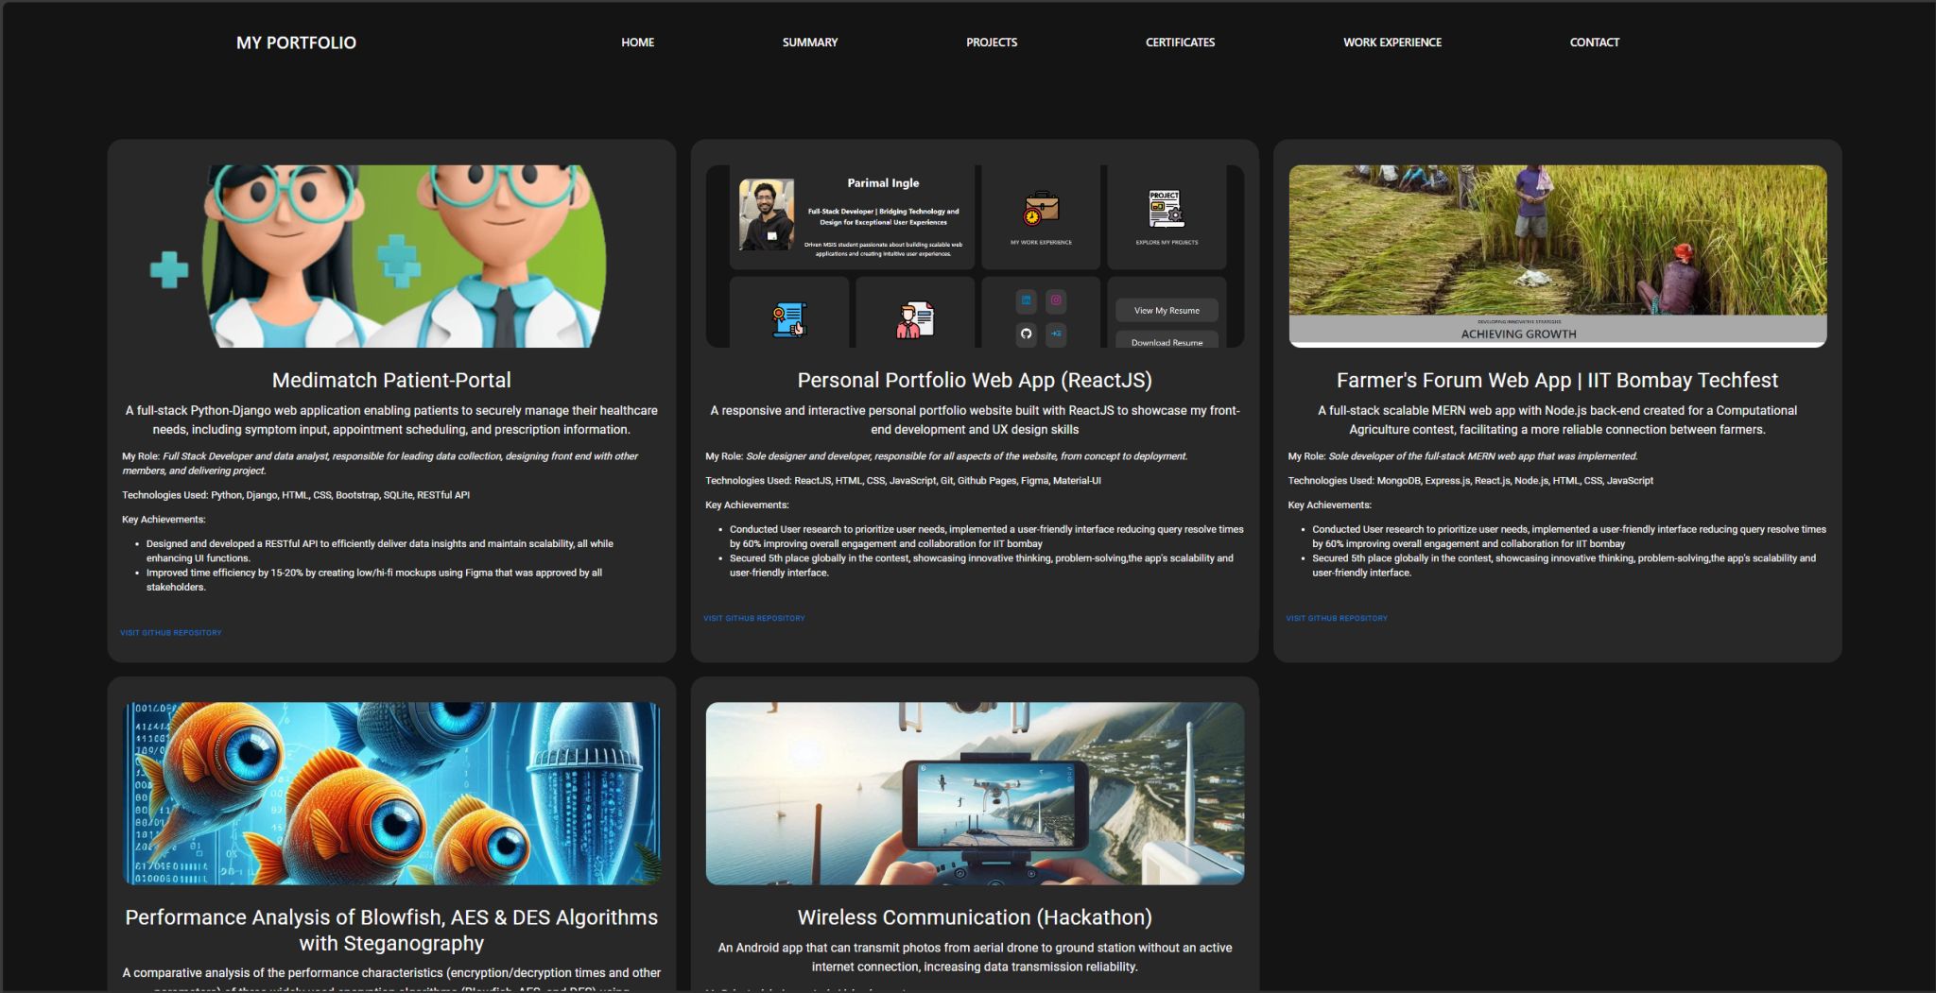Click Medimatch technologies line listing Python, Django

click(296, 495)
